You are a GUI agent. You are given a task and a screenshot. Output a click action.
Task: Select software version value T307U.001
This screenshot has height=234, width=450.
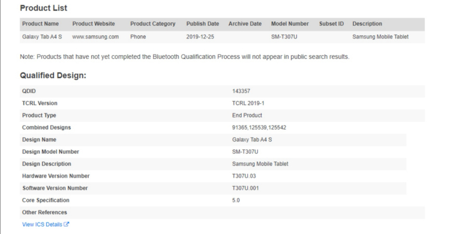245,188
